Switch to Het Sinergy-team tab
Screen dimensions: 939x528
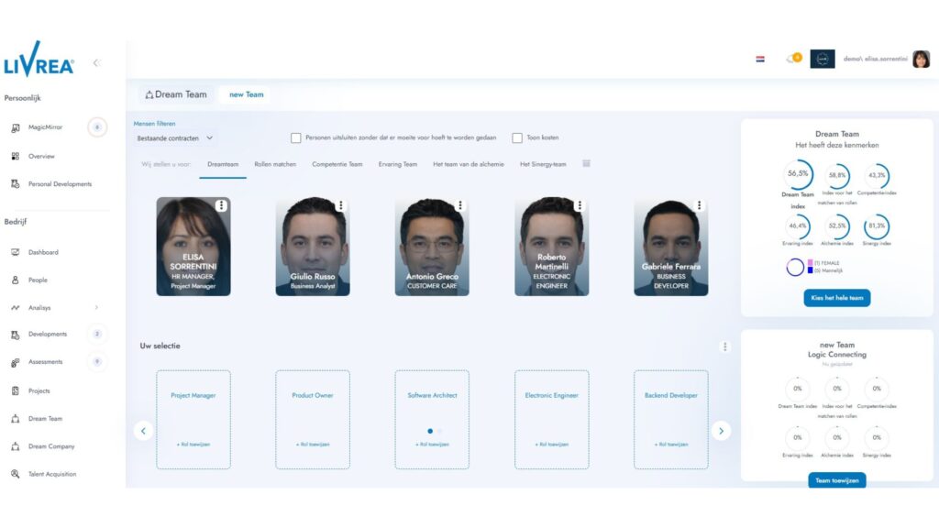[543, 164]
